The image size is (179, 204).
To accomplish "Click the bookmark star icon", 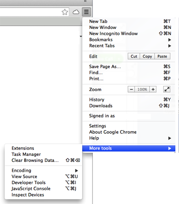I will pyautogui.click(x=65, y=12).
